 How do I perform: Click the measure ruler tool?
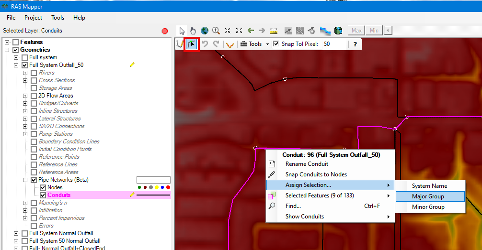(x=274, y=31)
